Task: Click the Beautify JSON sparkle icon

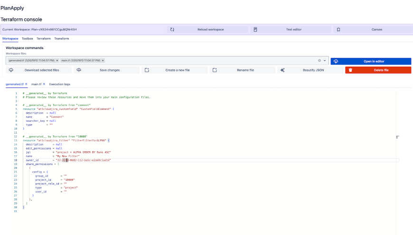Action: click(282, 70)
